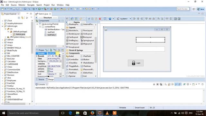Click Remove All Terminated Launches in Console
This screenshot has height=116, width=206.
(x=161, y=84)
